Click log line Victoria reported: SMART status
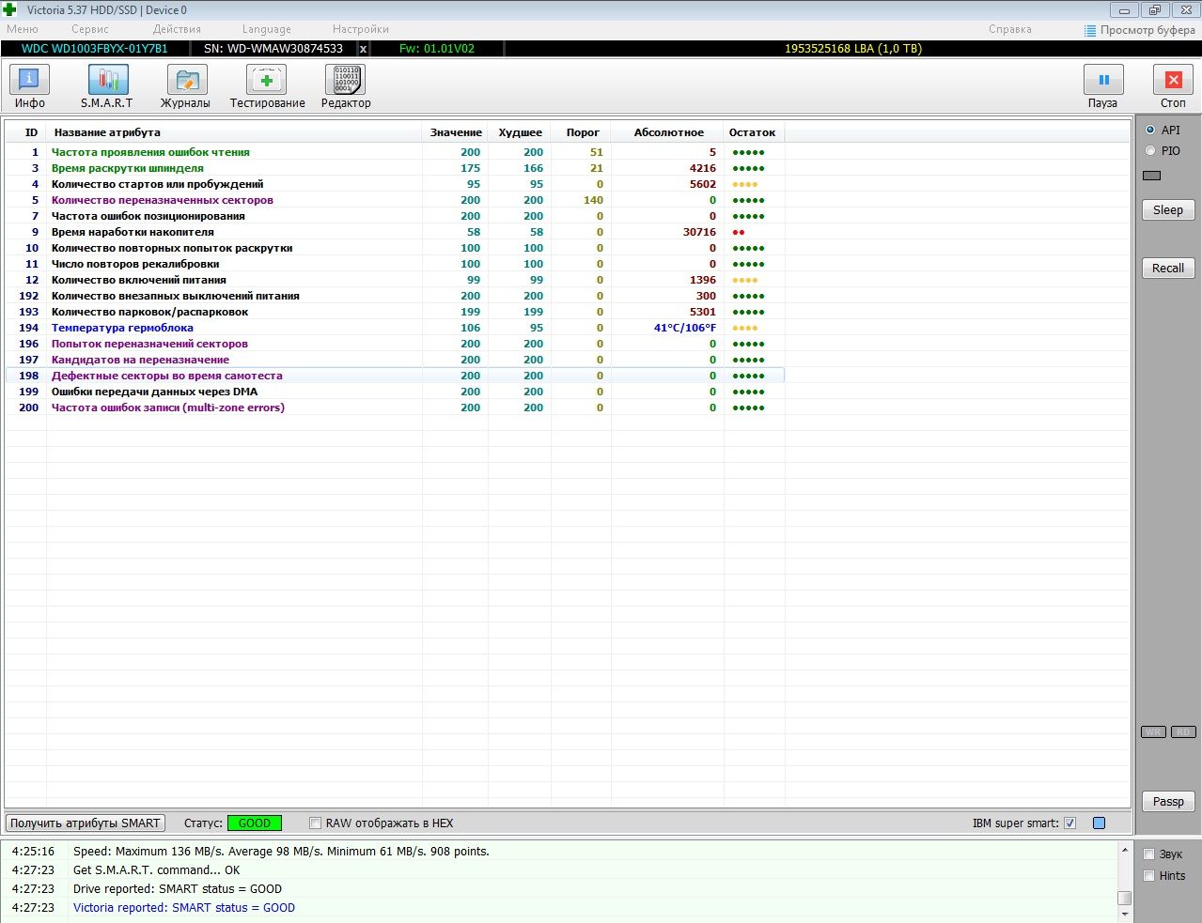Image resolution: width=1202 pixels, height=923 pixels. point(184,908)
